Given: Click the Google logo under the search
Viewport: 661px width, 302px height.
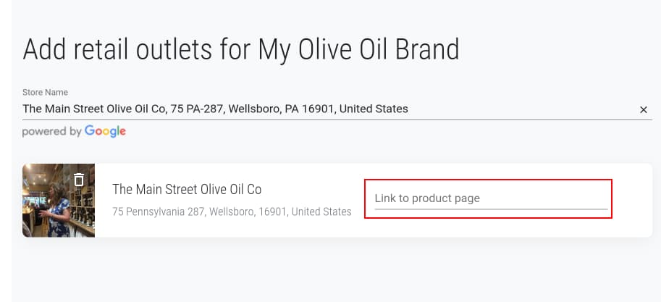Looking at the screenshot, I should 105,131.
